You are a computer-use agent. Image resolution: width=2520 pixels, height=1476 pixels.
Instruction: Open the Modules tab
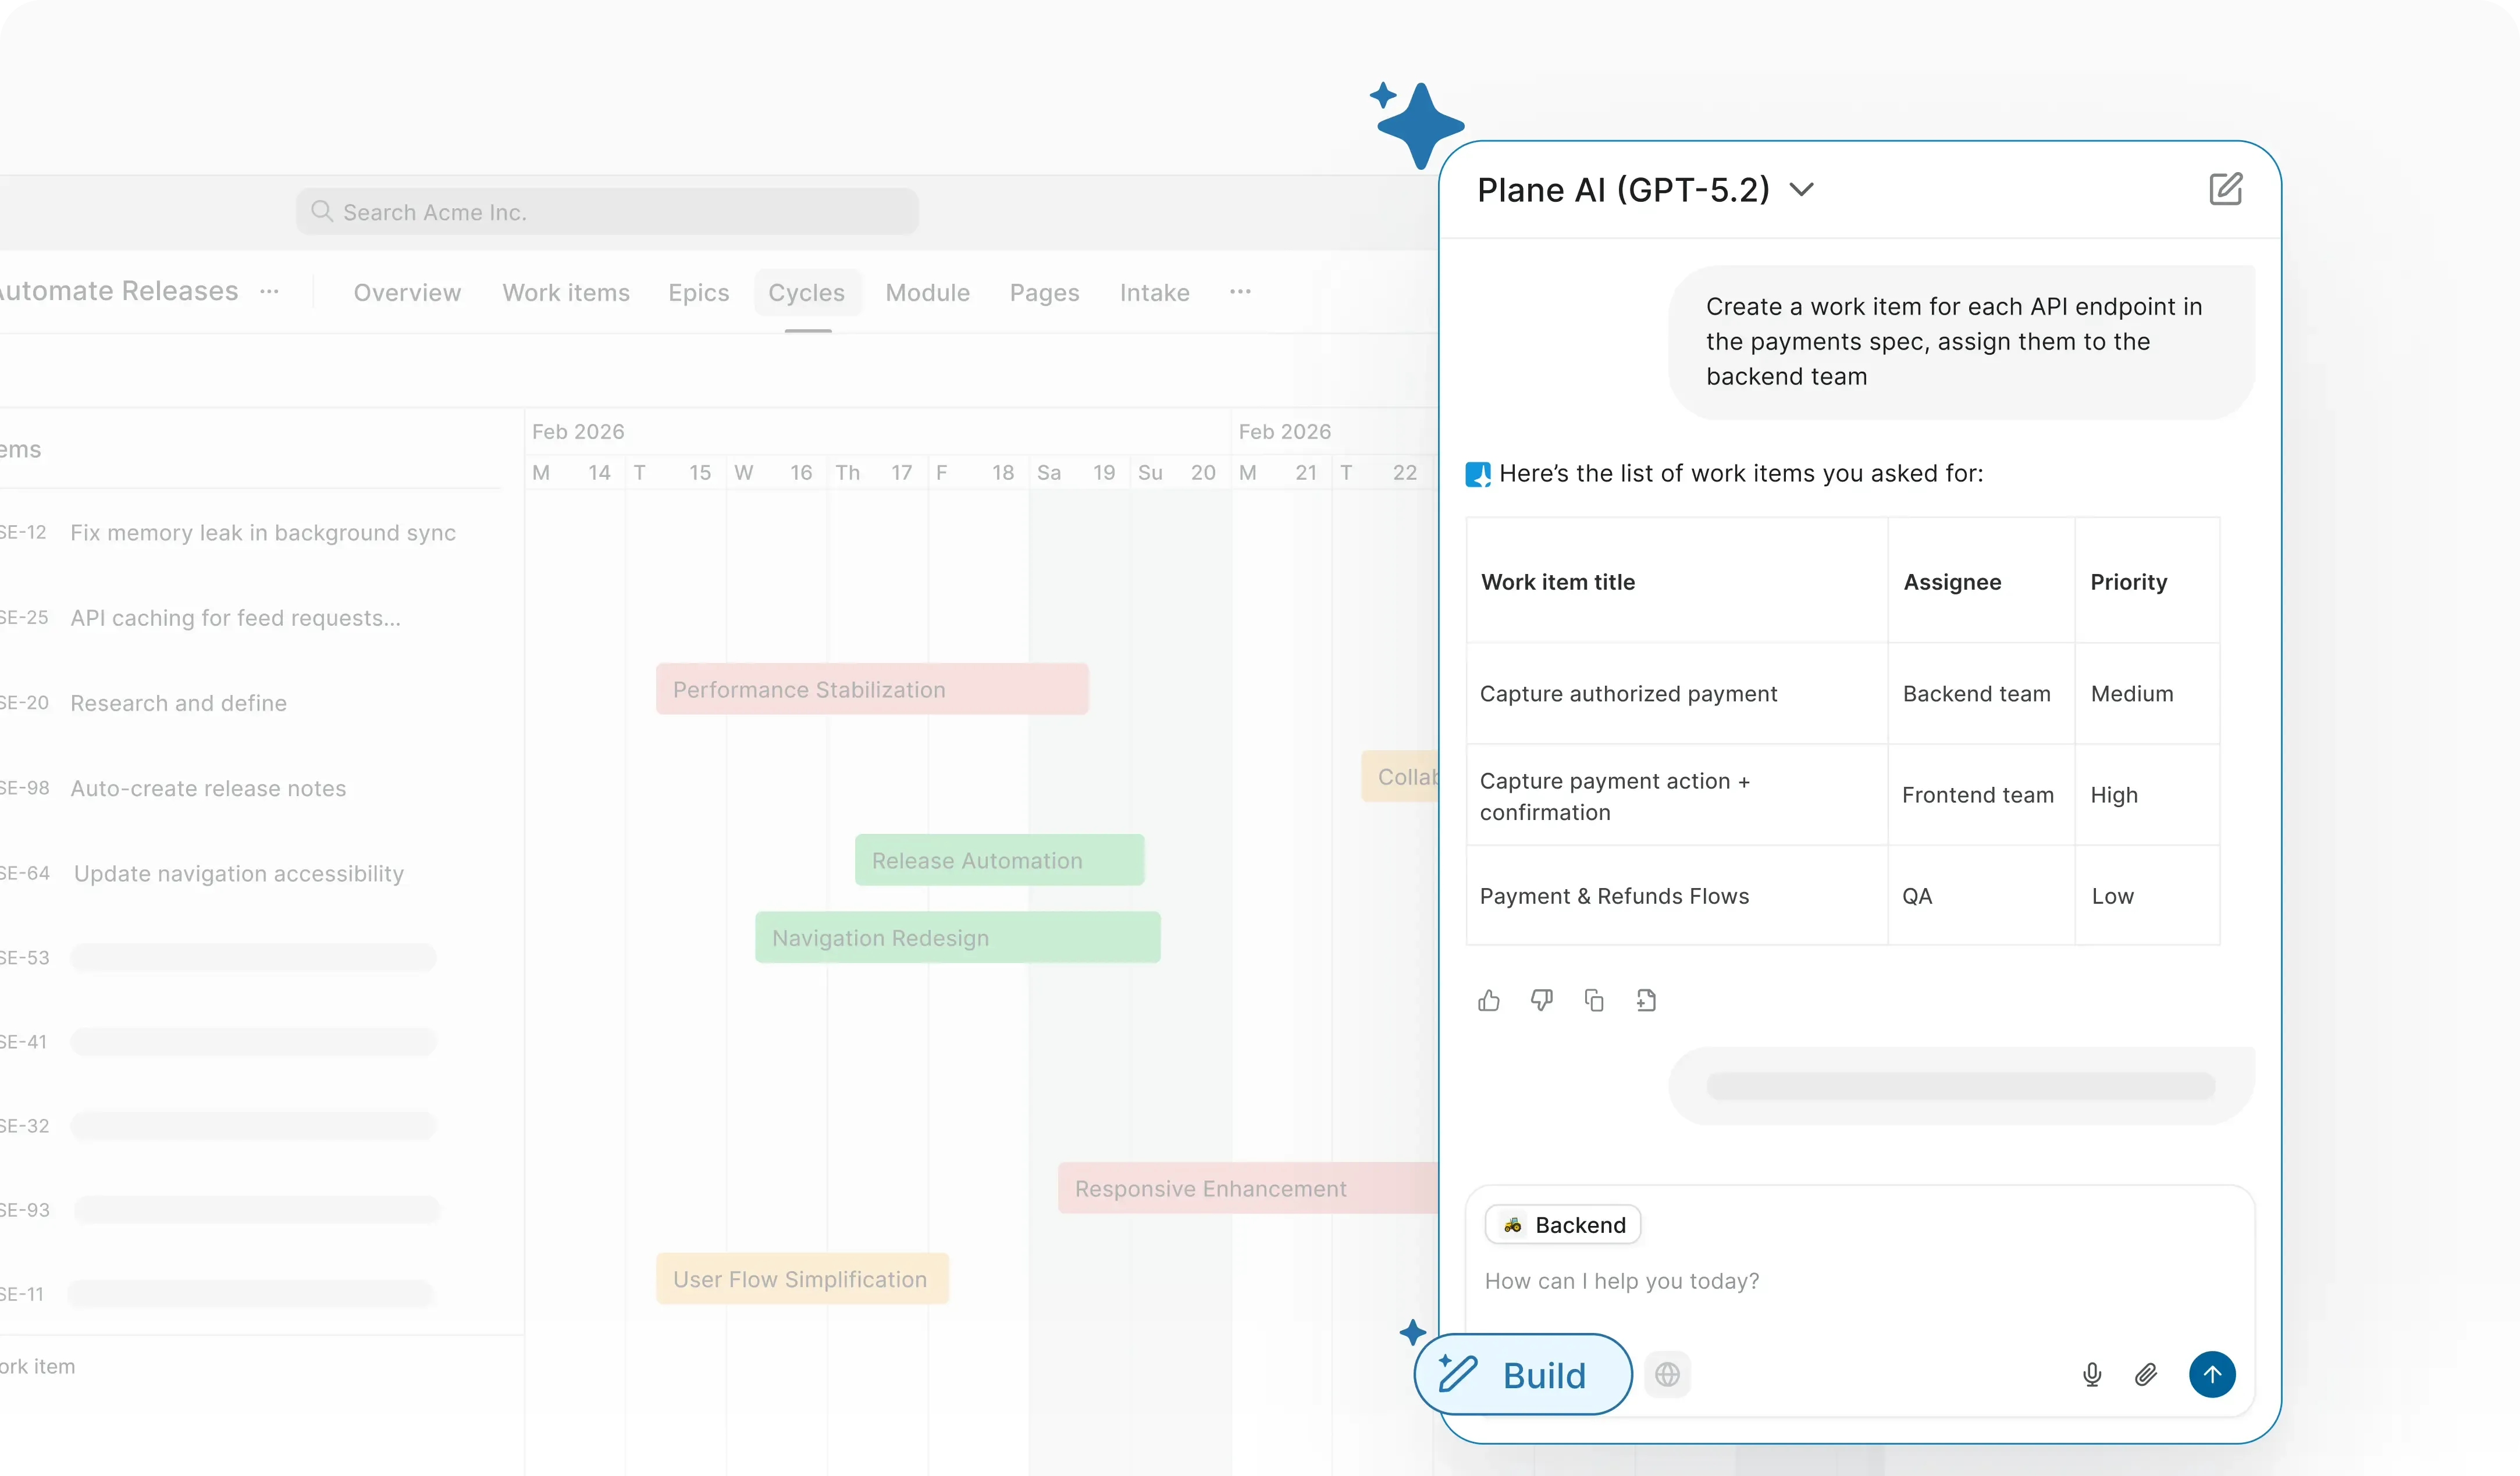click(x=927, y=292)
